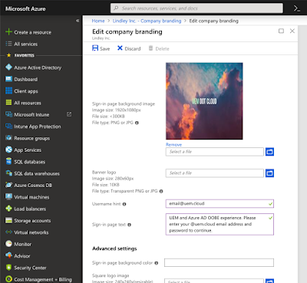Open the Load balancers icon
Screen dimensions: 307x283
8,209
